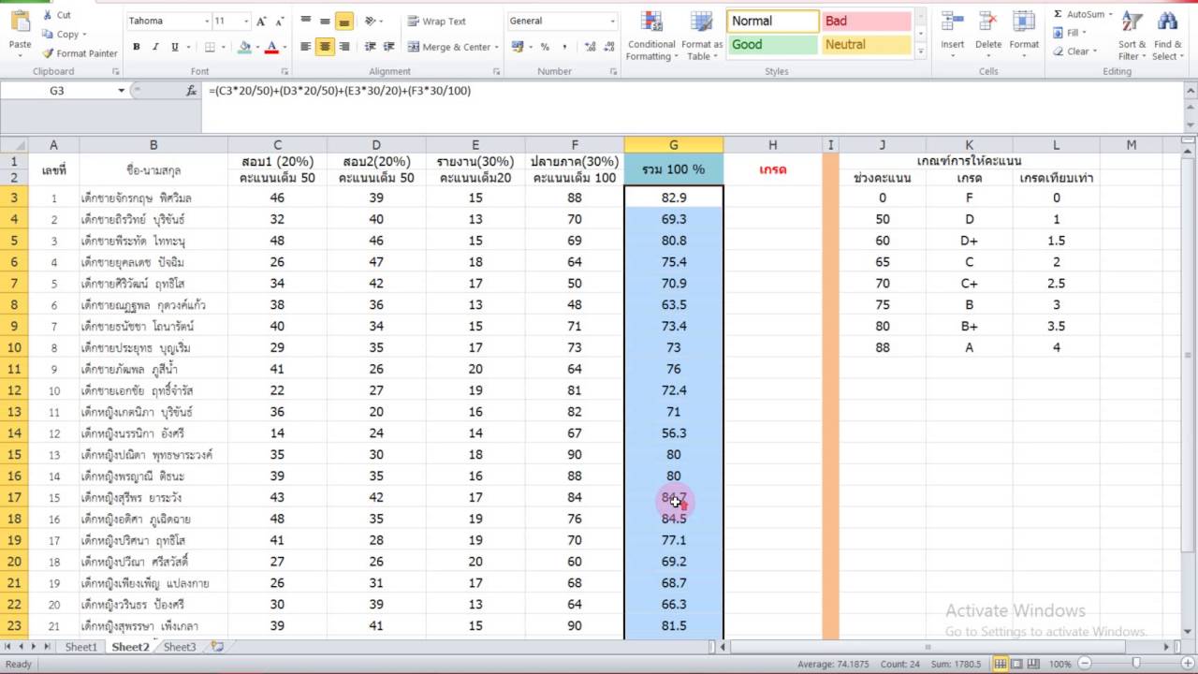Select the Format Painter brush

[x=48, y=53]
